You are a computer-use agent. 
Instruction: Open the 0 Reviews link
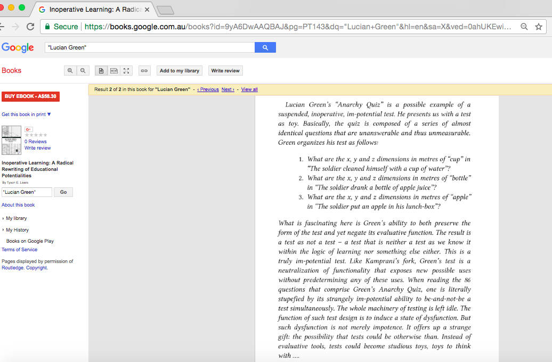[36, 142]
